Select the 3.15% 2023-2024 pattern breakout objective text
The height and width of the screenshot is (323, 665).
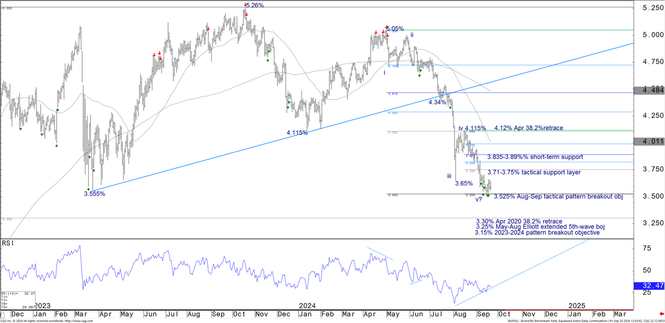click(x=537, y=233)
